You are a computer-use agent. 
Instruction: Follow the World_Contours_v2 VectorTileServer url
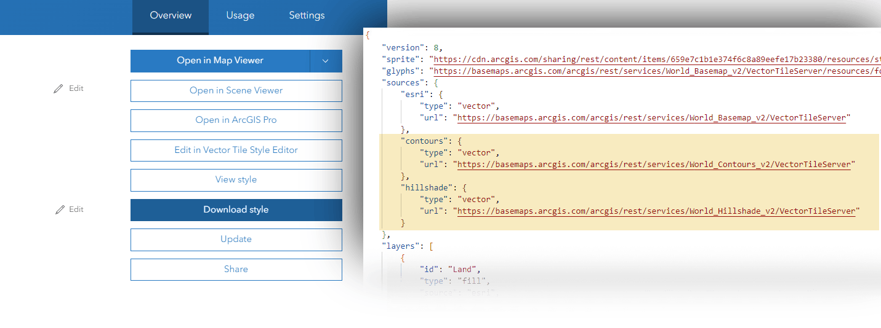tap(654, 165)
